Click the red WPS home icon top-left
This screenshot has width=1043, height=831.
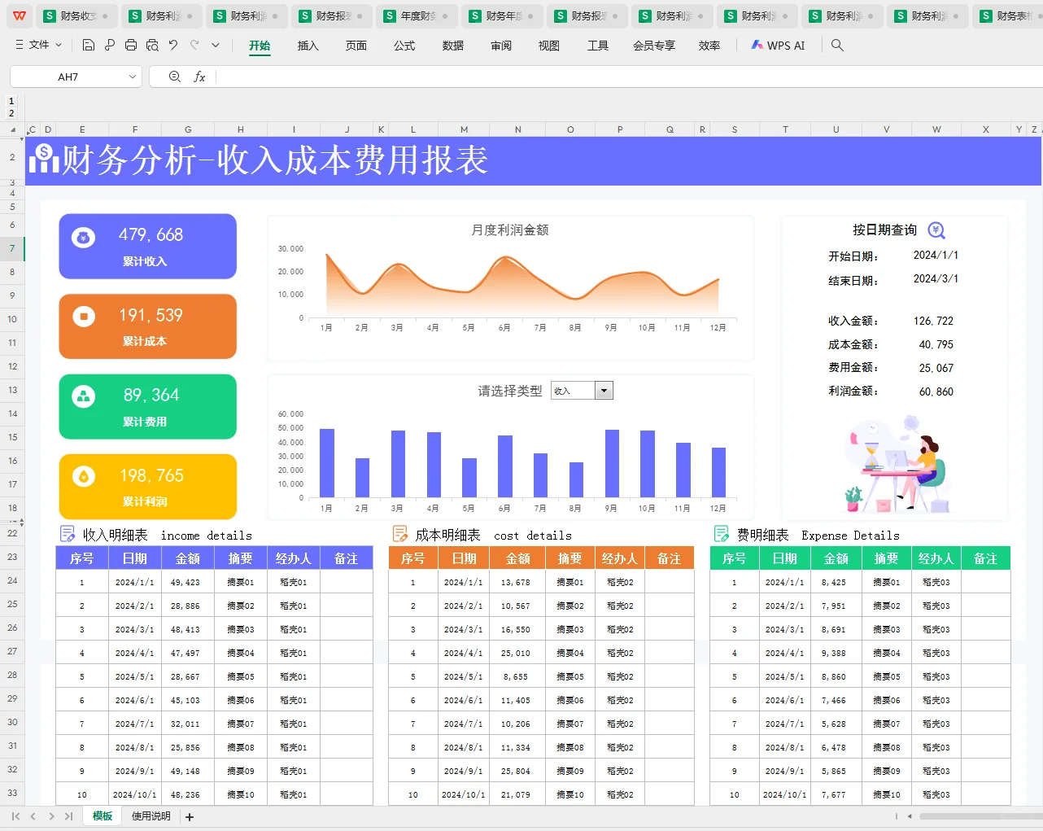(x=19, y=15)
